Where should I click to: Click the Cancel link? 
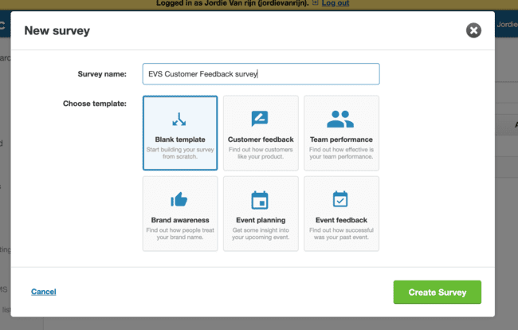click(x=43, y=292)
